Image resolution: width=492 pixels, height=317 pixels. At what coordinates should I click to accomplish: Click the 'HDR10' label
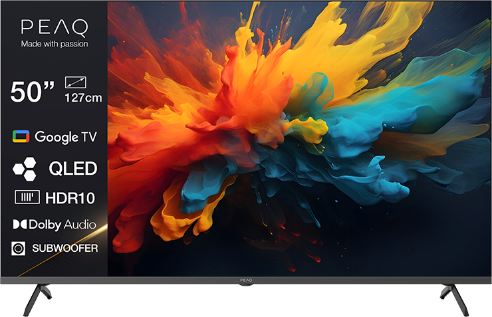click(x=70, y=198)
